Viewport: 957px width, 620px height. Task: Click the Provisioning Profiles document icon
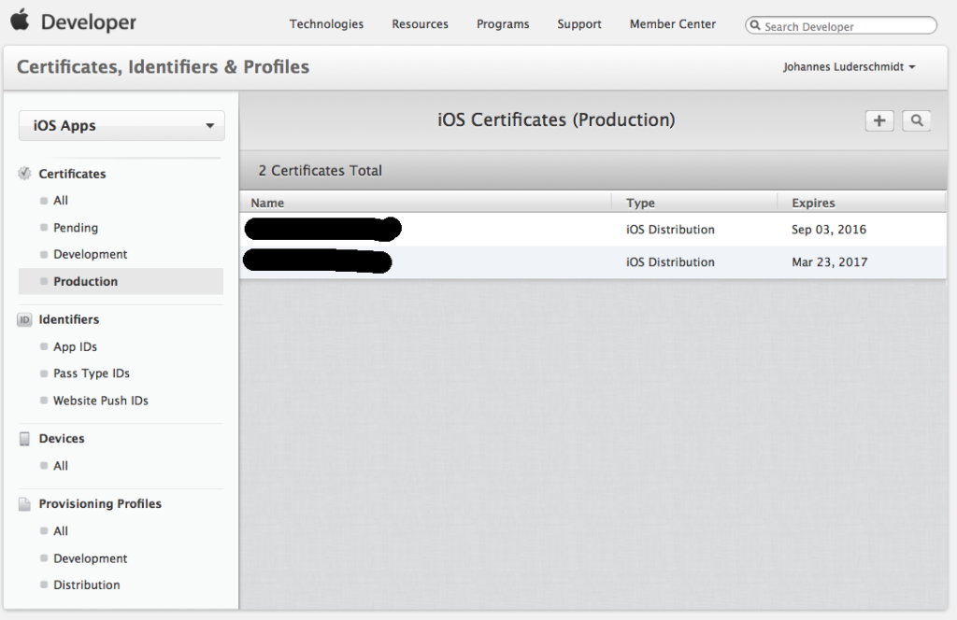(24, 504)
